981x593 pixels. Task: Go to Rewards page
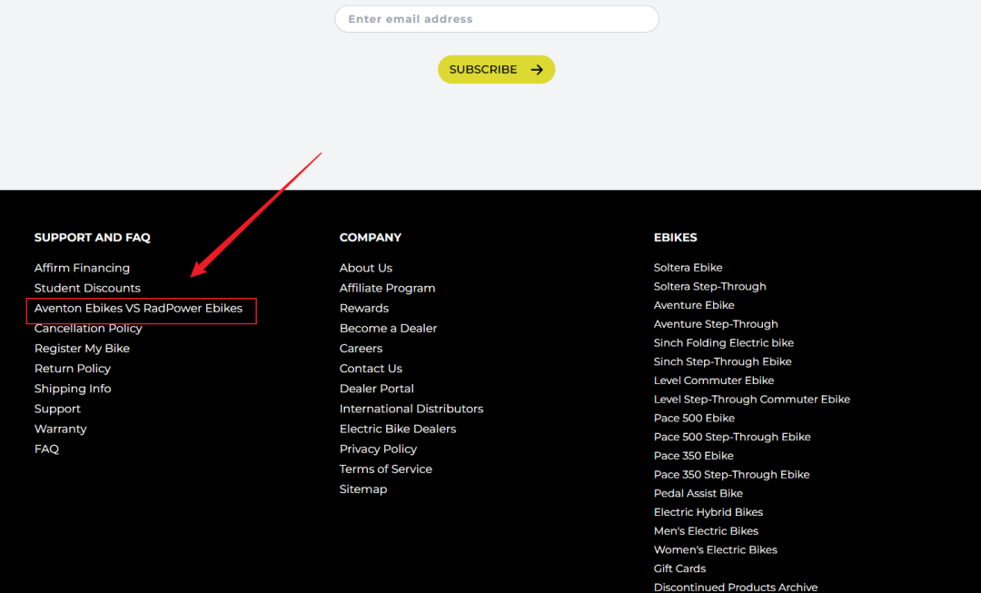(x=364, y=308)
